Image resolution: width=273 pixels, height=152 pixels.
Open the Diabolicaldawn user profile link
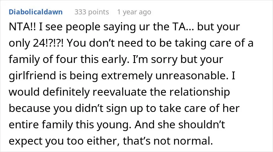pos(36,12)
